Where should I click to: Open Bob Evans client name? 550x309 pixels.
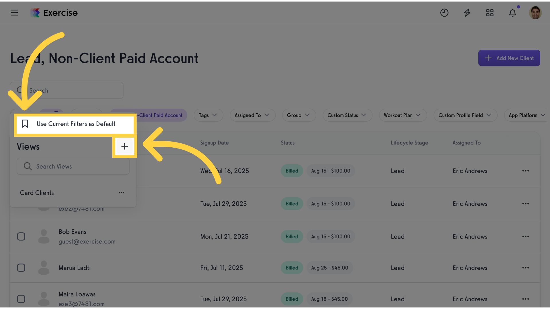[72, 232]
